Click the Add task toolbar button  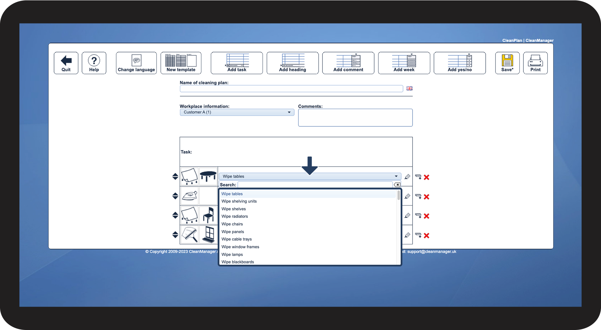tap(237, 63)
